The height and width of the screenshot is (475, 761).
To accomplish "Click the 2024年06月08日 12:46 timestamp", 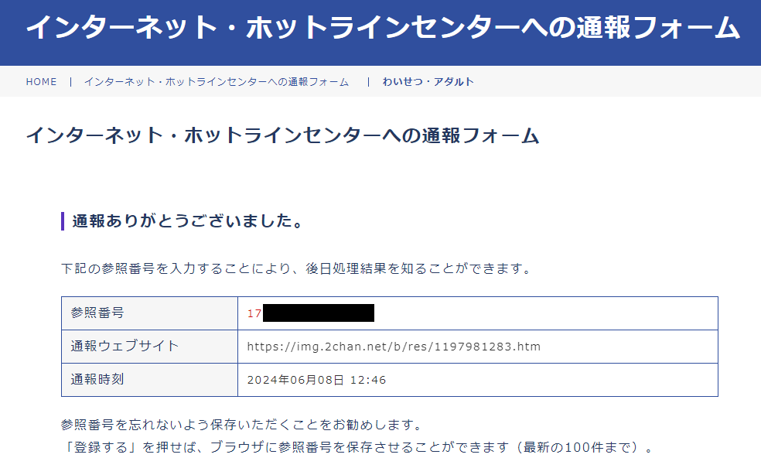I will pos(316,380).
